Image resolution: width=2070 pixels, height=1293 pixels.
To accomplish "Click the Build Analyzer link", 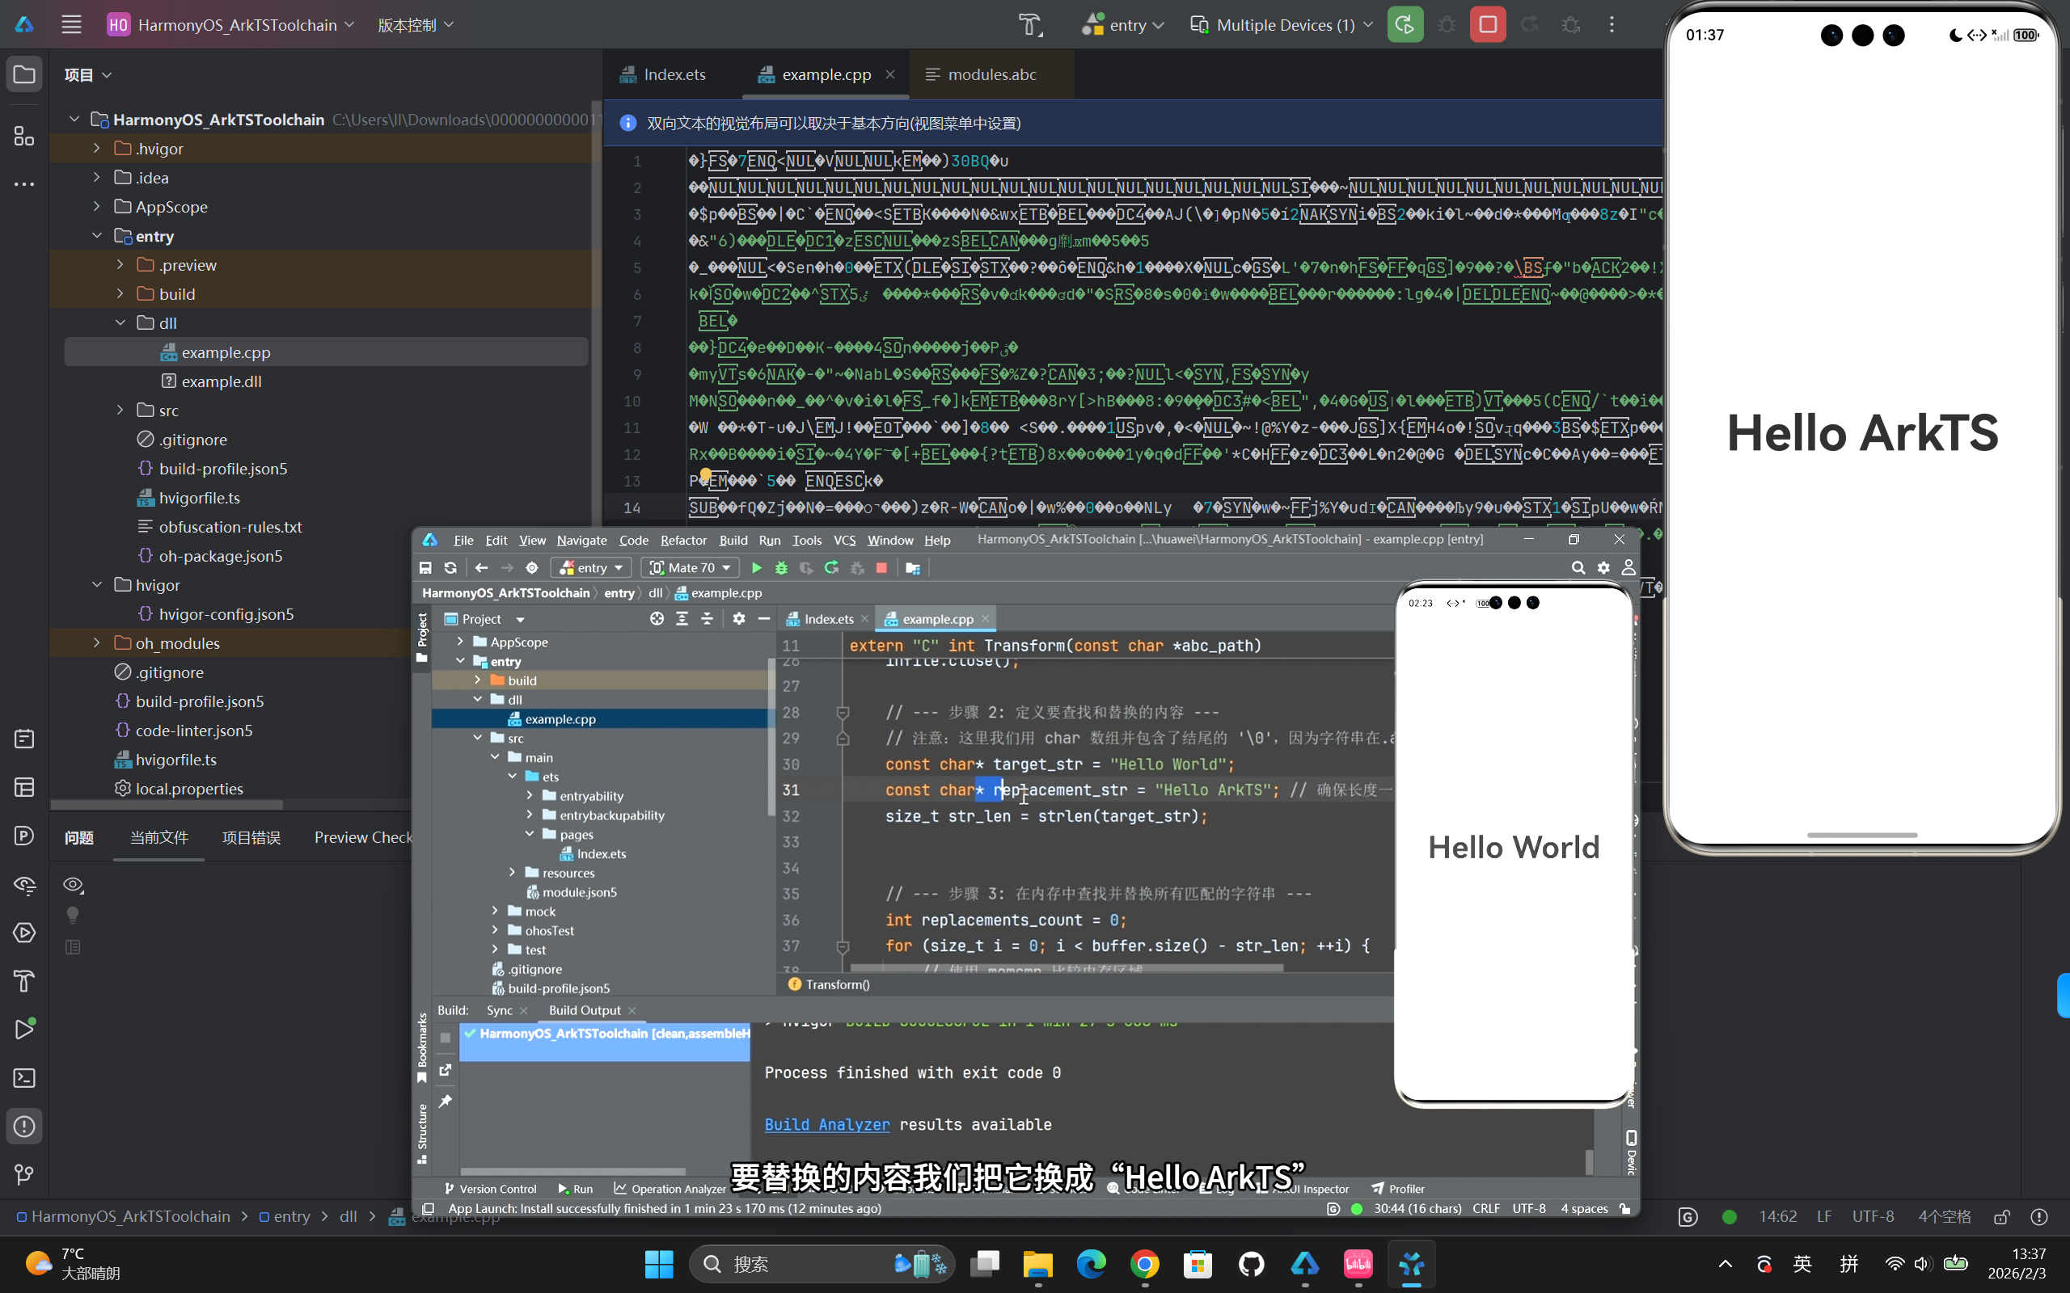I will click(826, 1125).
